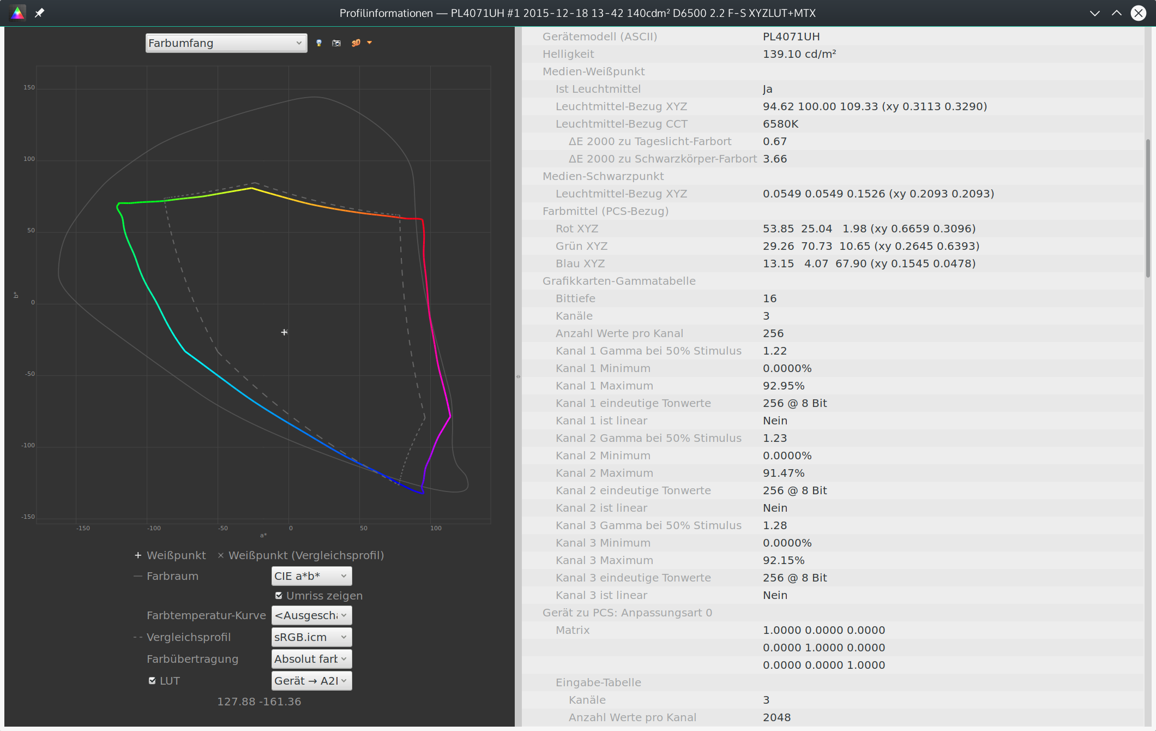Select the Grafikkarten-Gammatabelle row
This screenshot has width=1156, height=731.
[x=619, y=281]
